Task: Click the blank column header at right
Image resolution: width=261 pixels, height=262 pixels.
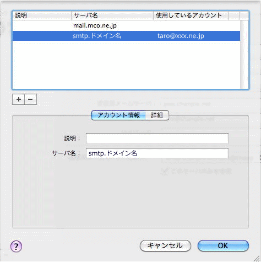Action: click(234, 15)
